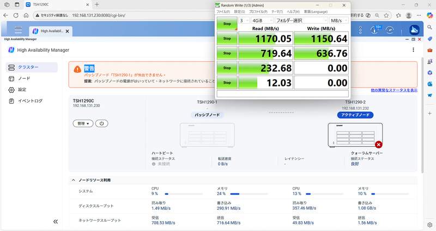This screenshot has height=231, width=436.
Task: Open プロファイル(P) menu in CrystalDiskMark
Action: tap(258, 11)
